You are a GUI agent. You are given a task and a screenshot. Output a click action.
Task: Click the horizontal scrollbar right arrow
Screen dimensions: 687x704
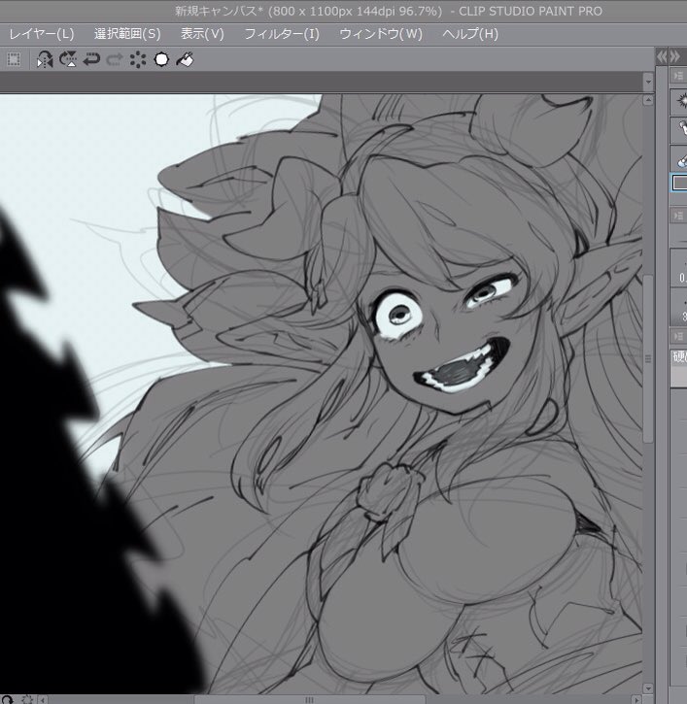pos(636,699)
